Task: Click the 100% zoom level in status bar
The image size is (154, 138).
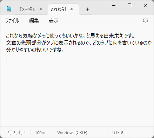Action: point(40,133)
